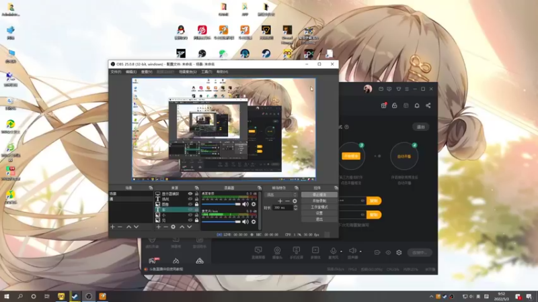538x302 pixels.
Task: Click the 工作室模式 button in OBS controls
Action: (x=319, y=207)
